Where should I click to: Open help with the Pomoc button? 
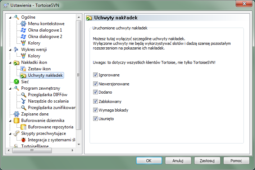[x=236, y=161]
